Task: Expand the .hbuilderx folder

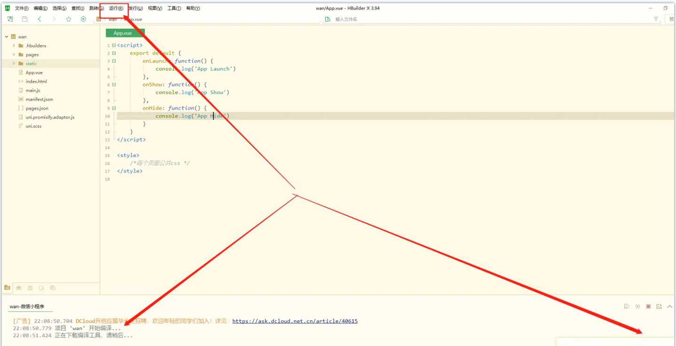Action: [x=14, y=46]
